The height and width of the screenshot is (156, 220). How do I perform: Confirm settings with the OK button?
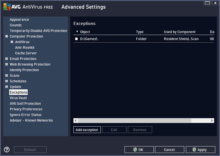(x=139, y=150)
